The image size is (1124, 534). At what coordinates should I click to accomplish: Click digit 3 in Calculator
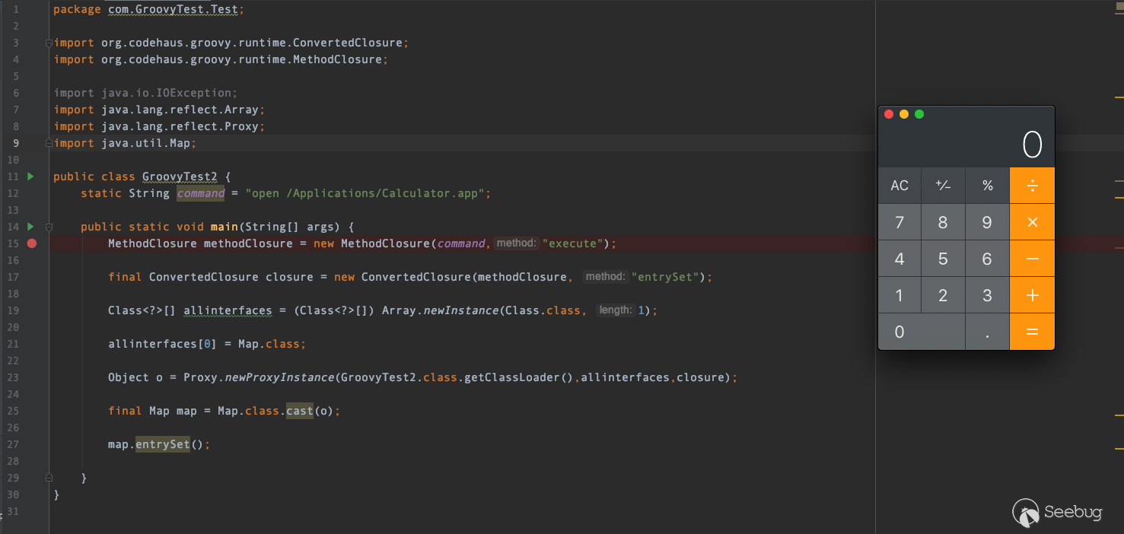(987, 295)
